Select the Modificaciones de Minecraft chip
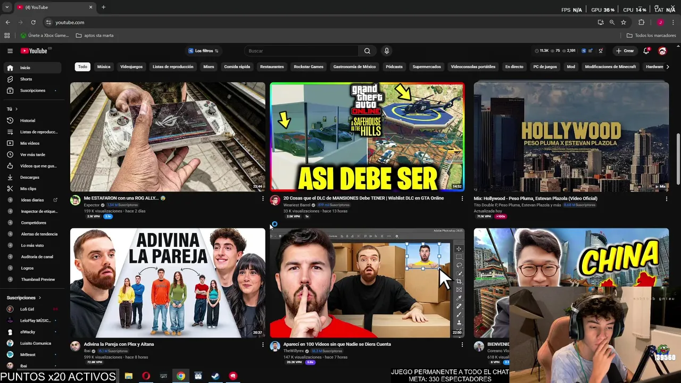The image size is (681, 383). (x=610, y=67)
